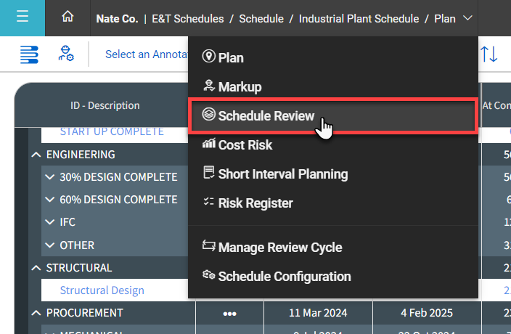
Task: Open Schedule Review from the menu
Action: pyautogui.click(x=266, y=116)
